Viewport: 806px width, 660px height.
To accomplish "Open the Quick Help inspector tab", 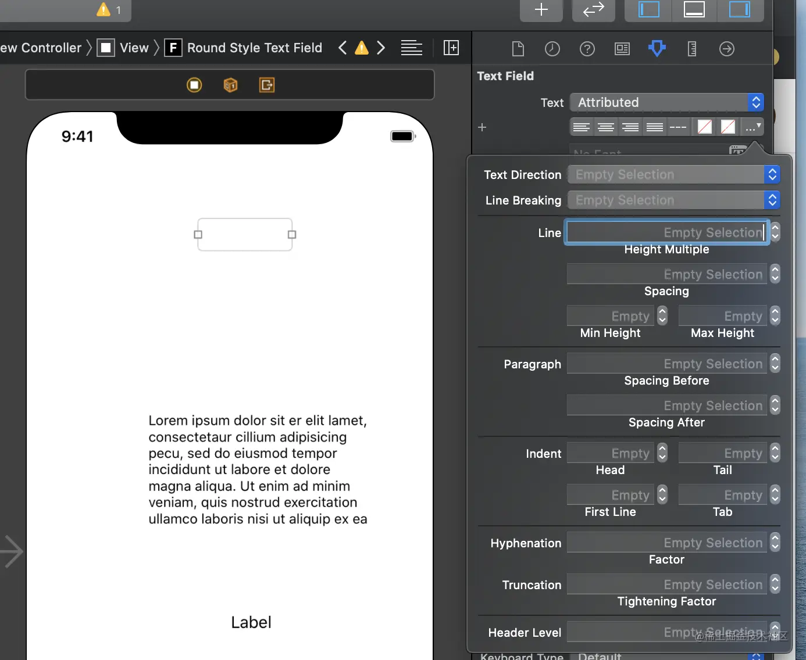I will [x=587, y=49].
